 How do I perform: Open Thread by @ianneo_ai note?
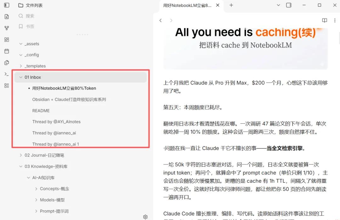tap(54, 133)
